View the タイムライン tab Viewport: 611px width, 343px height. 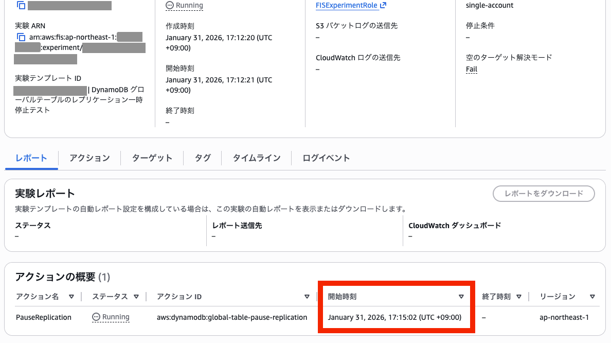click(256, 158)
